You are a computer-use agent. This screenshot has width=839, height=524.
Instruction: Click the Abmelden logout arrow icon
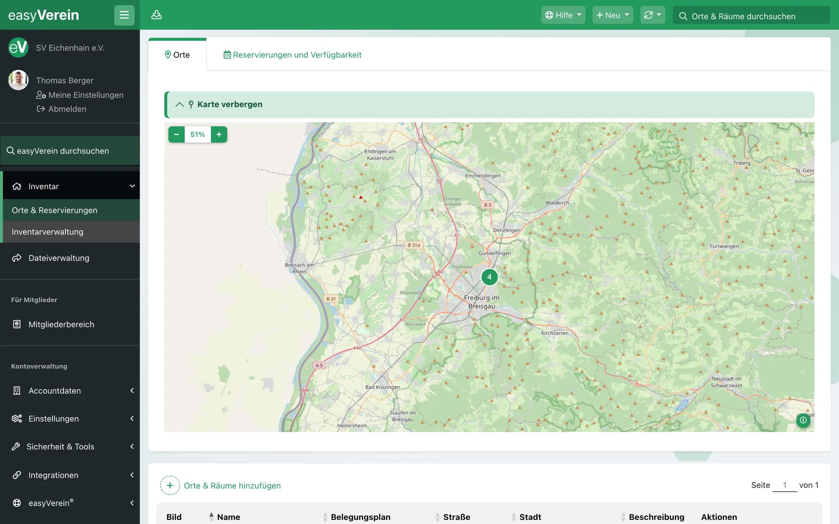click(41, 109)
